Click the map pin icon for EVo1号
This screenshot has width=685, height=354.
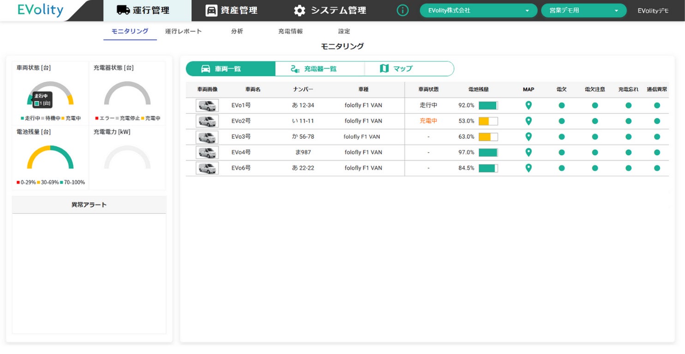(x=529, y=106)
